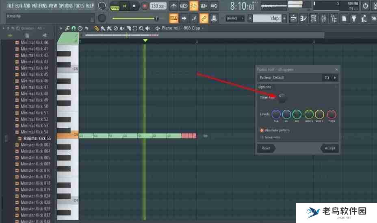Click the pattern selector arrow left of clap
Viewport: 377px width, 223px height.
tap(250, 18)
